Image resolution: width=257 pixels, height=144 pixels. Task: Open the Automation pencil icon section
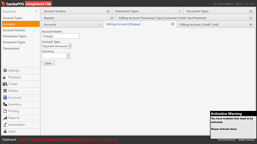(x=5, y=125)
